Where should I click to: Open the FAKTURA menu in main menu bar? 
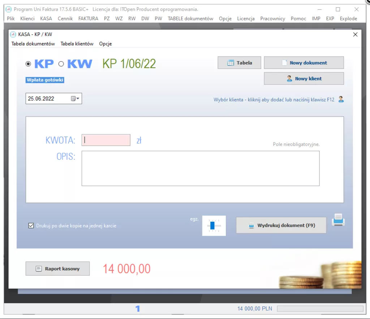88,19
